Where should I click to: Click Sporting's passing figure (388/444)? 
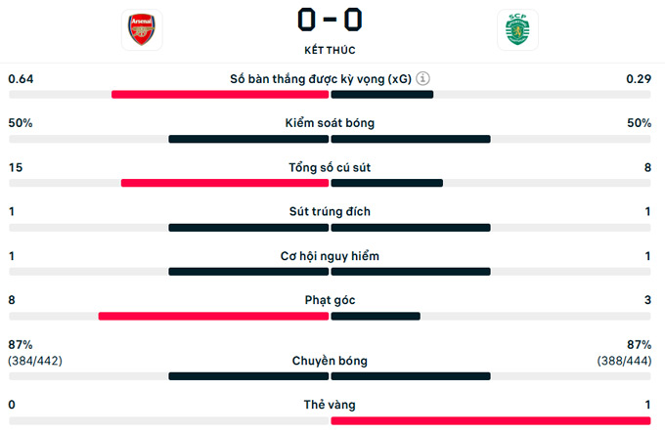tap(624, 361)
